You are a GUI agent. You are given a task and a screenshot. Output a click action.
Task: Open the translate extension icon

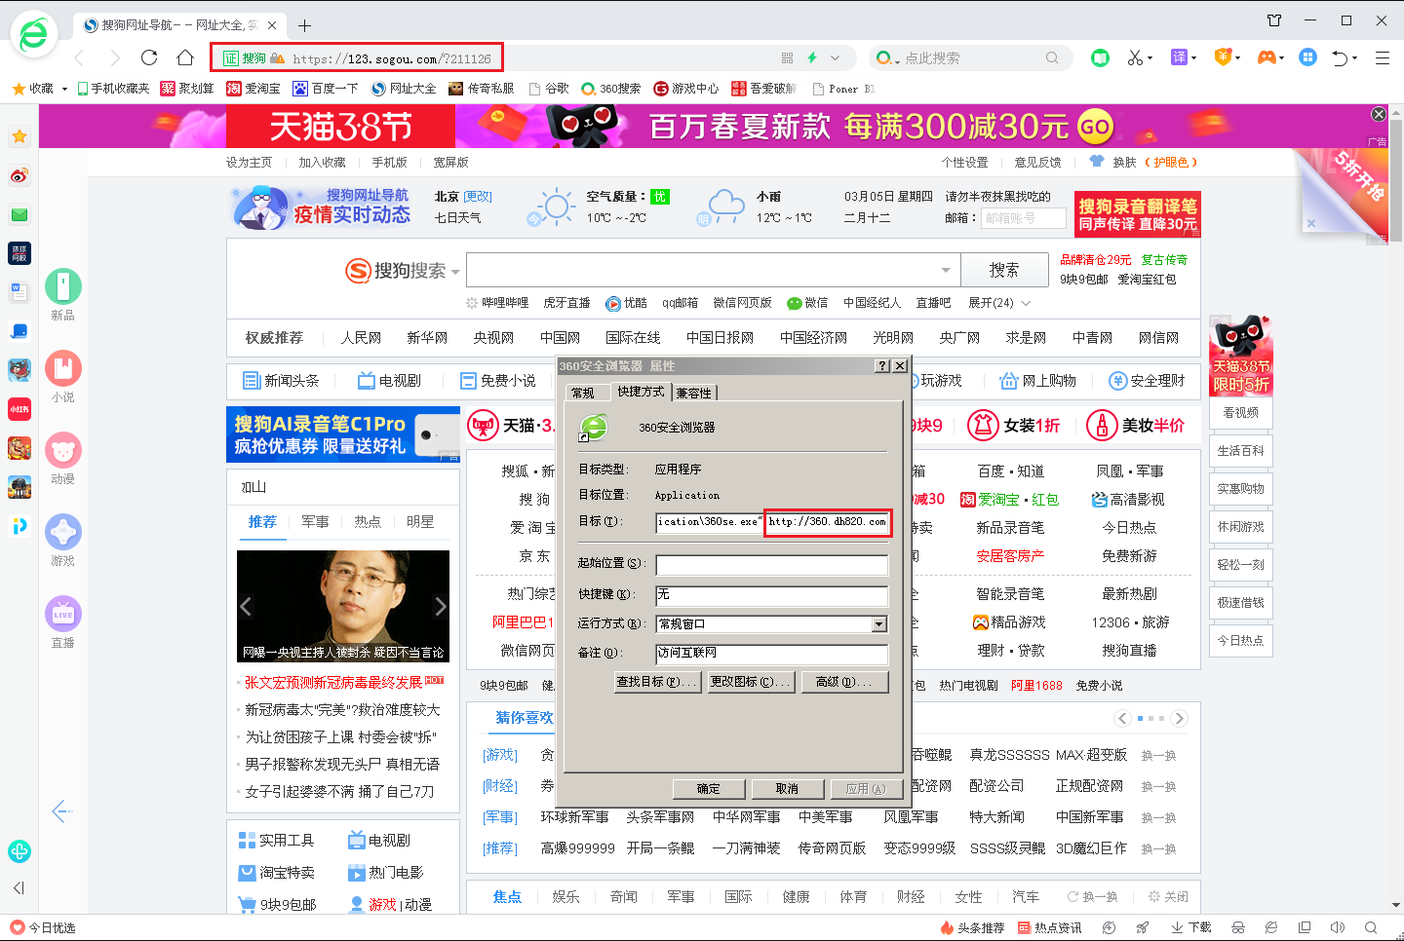pos(1179,57)
